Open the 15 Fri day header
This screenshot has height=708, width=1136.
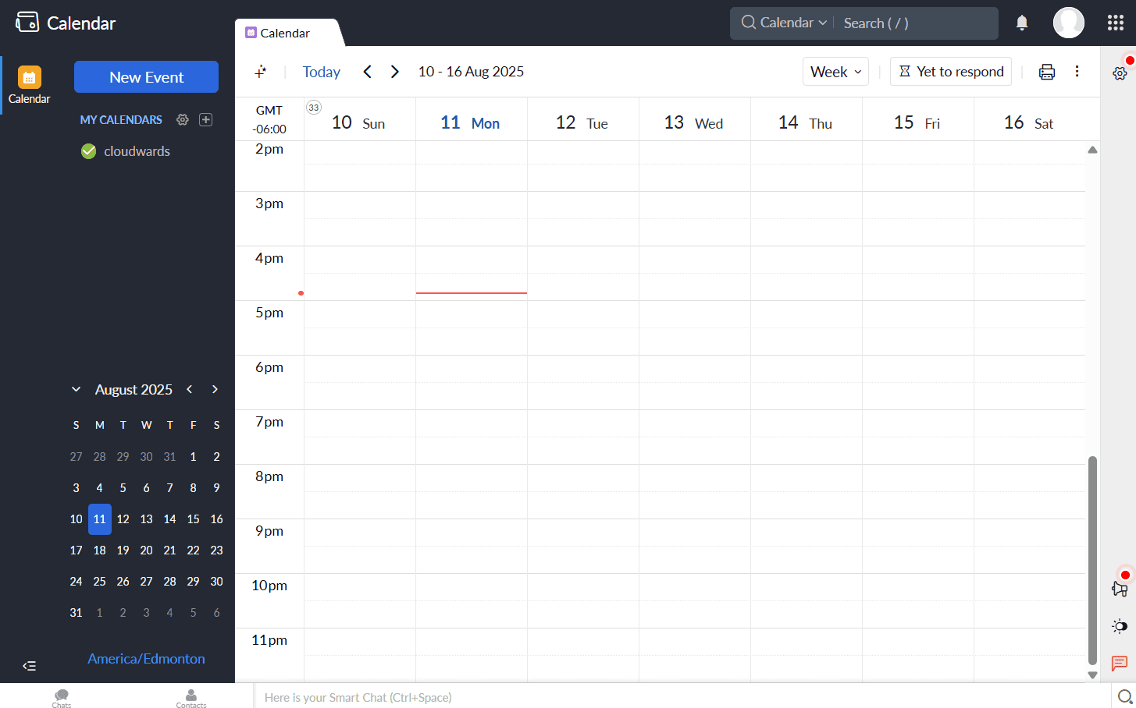click(917, 122)
